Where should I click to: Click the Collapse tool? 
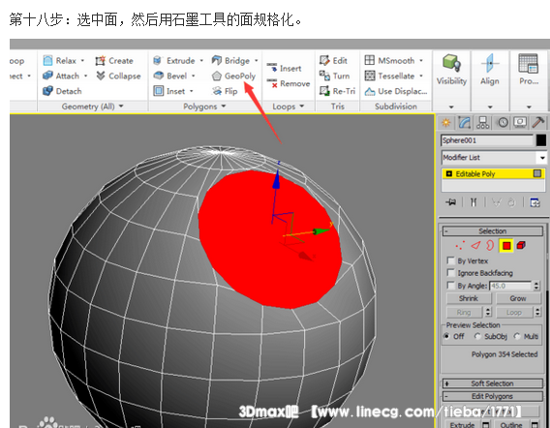118,76
